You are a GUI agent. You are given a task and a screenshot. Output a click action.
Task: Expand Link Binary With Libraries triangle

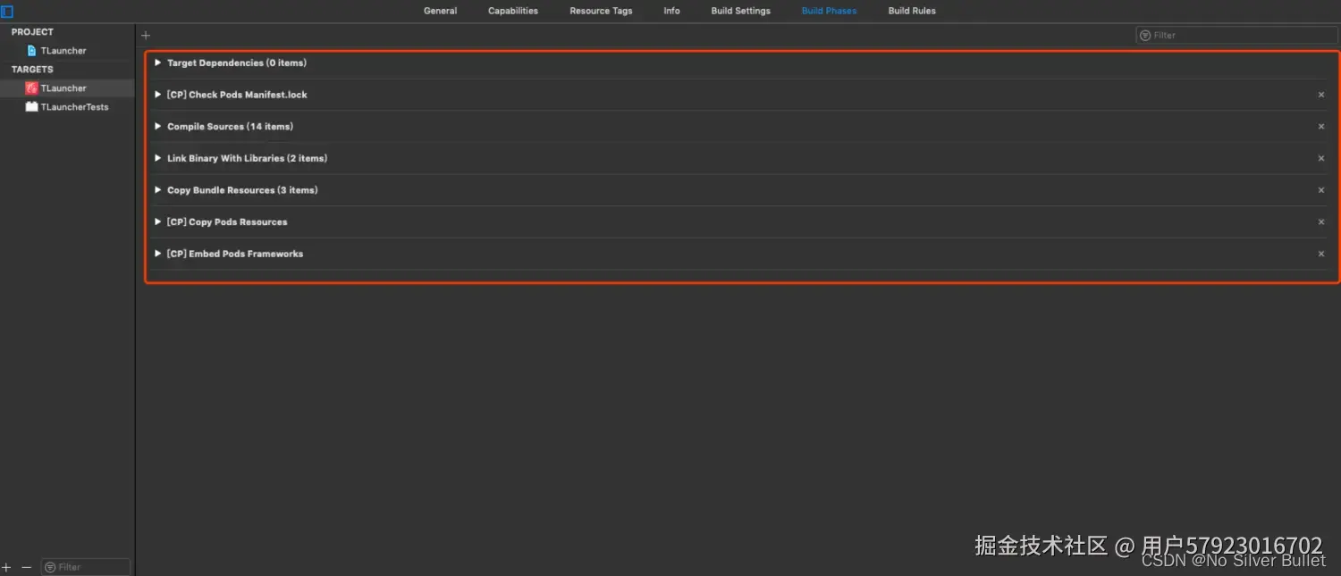[x=158, y=158]
